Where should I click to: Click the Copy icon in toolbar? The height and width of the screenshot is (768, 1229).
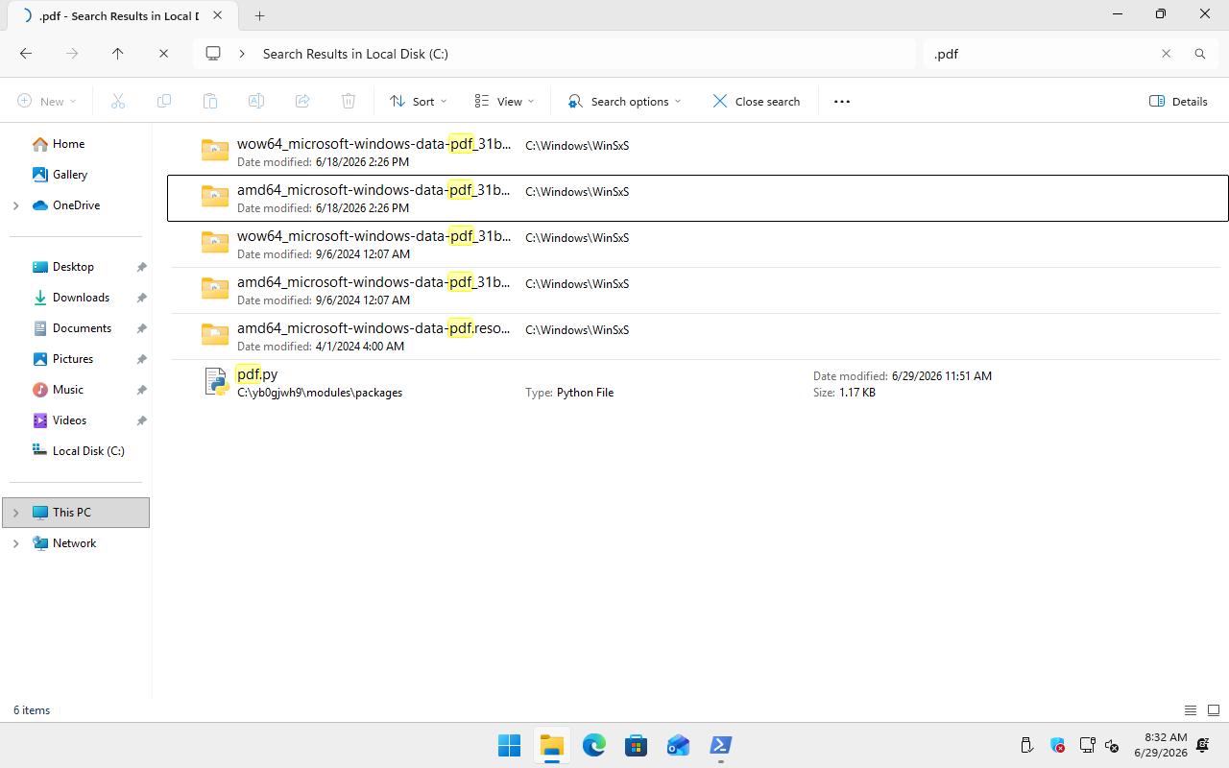[164, 101]
